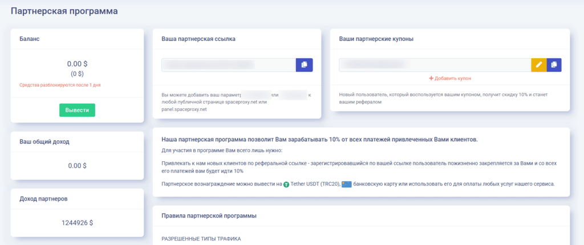Click the 1244926 $ partner income value
Image resolution: width=584 pixels, height=245 pixels.
pyautogui.click(x=77, y=223)
